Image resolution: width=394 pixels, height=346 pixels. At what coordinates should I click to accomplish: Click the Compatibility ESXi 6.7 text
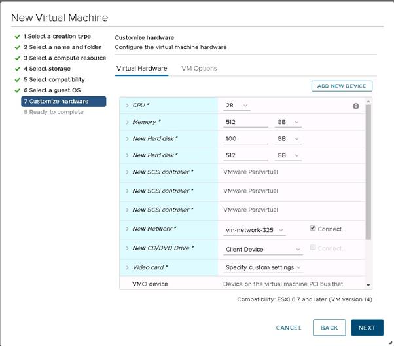coord(304,299)
